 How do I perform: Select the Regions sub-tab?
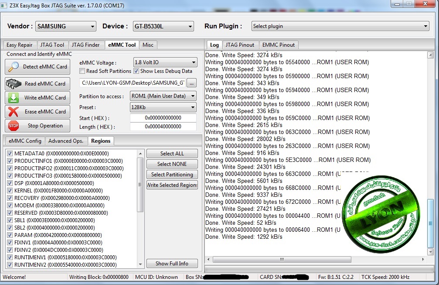click(x=101, y=141)
